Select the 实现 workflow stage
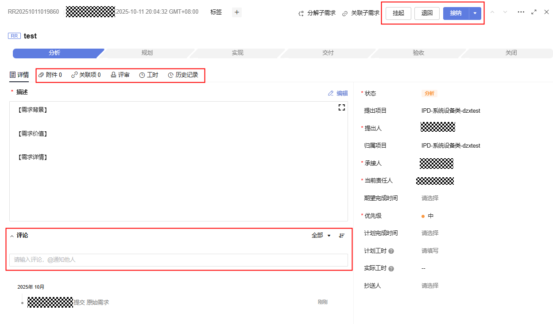553x324 pixels. [x=237, y=53]
